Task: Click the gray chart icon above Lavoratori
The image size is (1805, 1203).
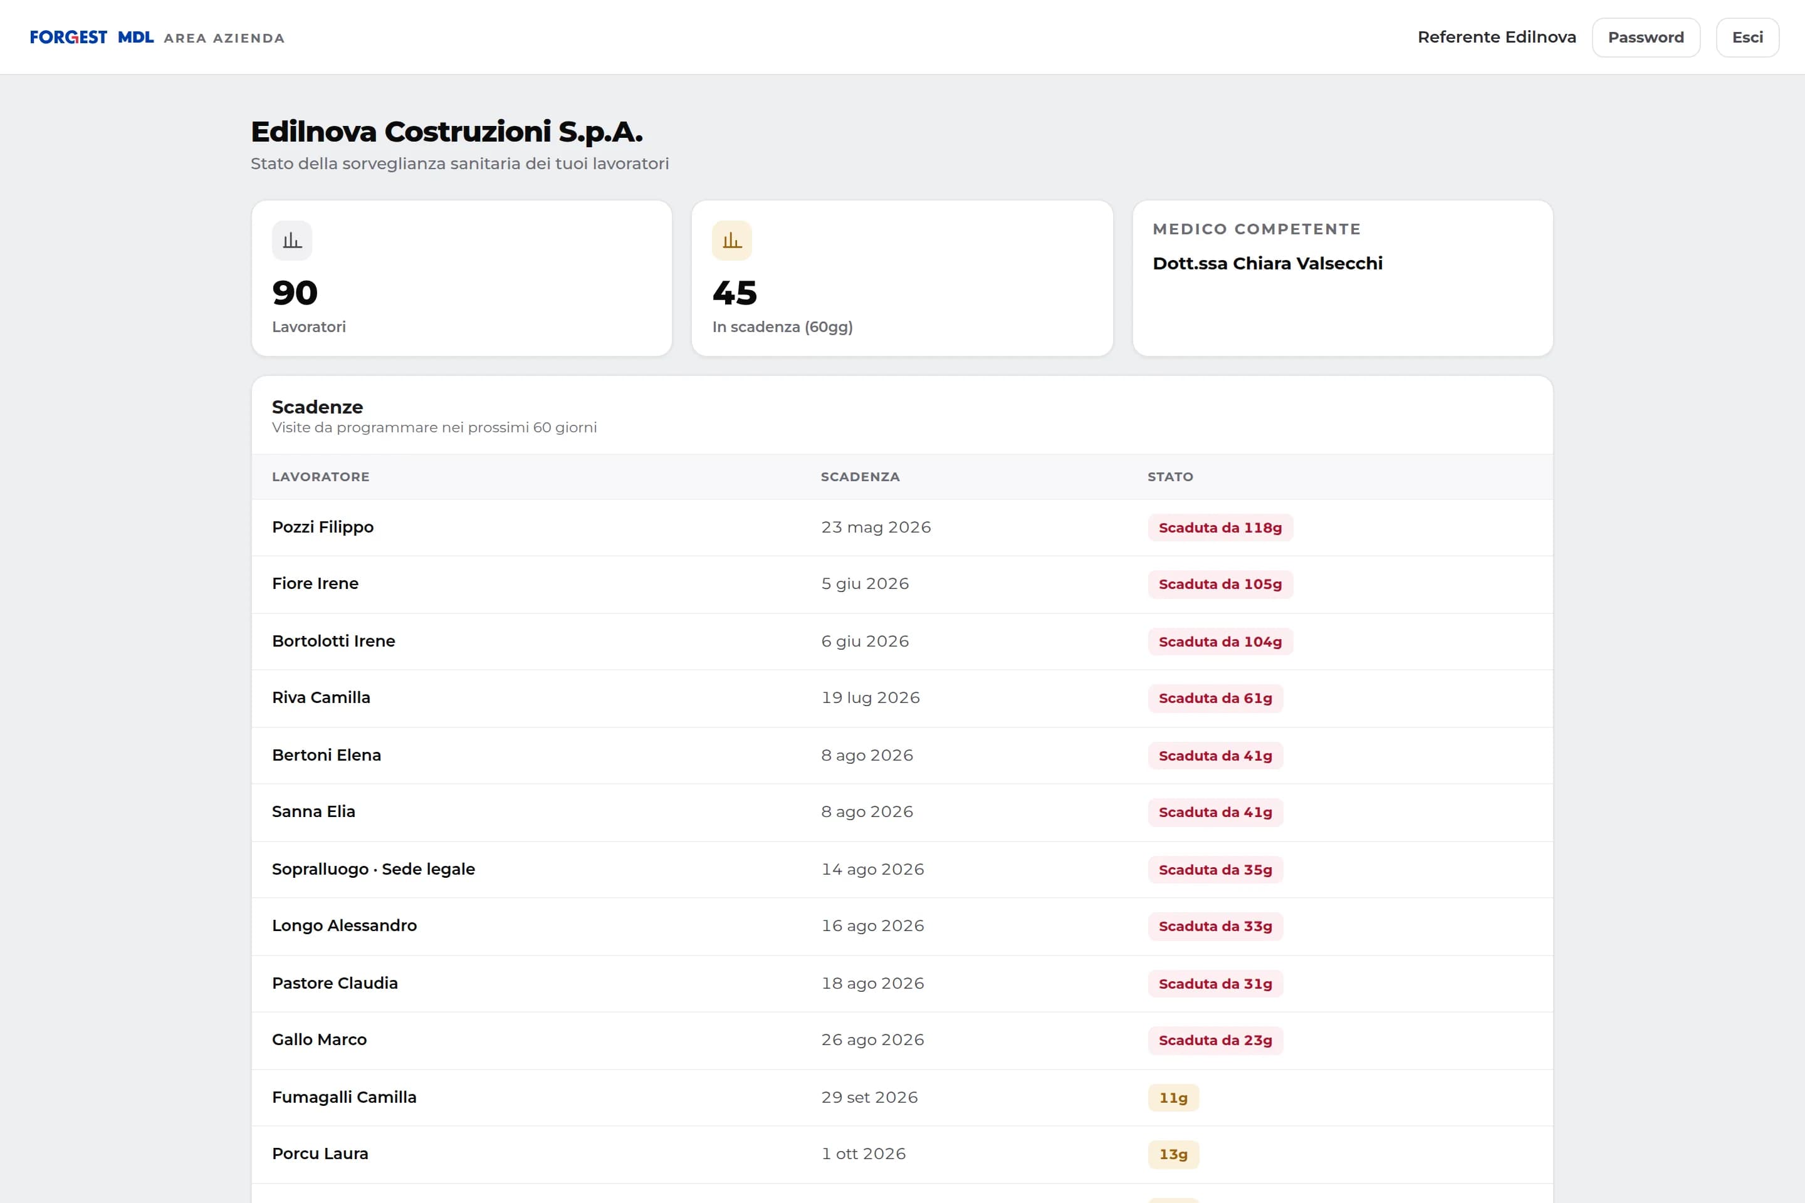Action: [291, 241]
